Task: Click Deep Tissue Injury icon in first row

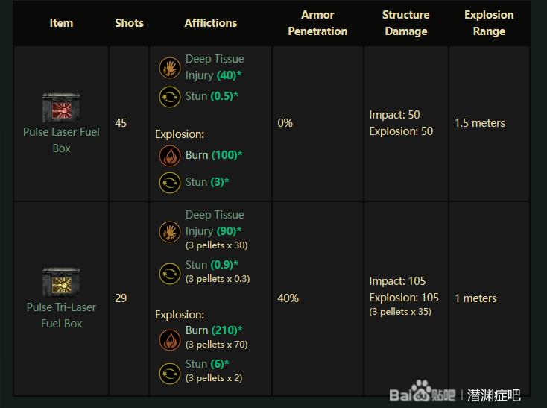Action: click(x=170, y=68)
